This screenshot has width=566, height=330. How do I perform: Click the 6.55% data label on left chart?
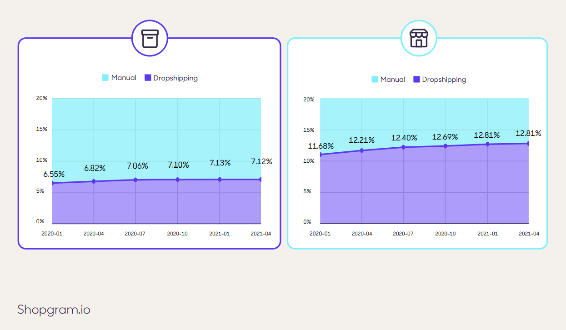[x=54, y=174]
